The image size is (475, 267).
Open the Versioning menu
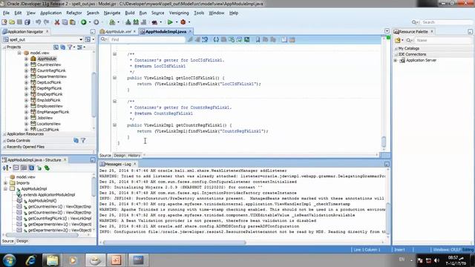(179, 13)
